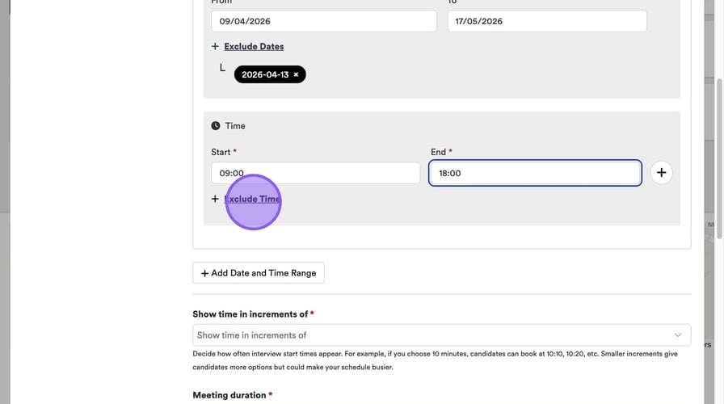This screenshot has width=724, height=404.
Task: Click the Start time field showing 09:00
Action: [x=315, y=173]
